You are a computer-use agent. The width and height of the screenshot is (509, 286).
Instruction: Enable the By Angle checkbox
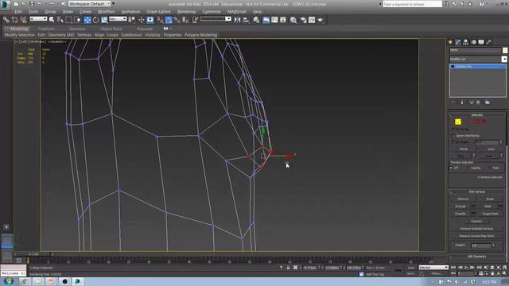453,142
